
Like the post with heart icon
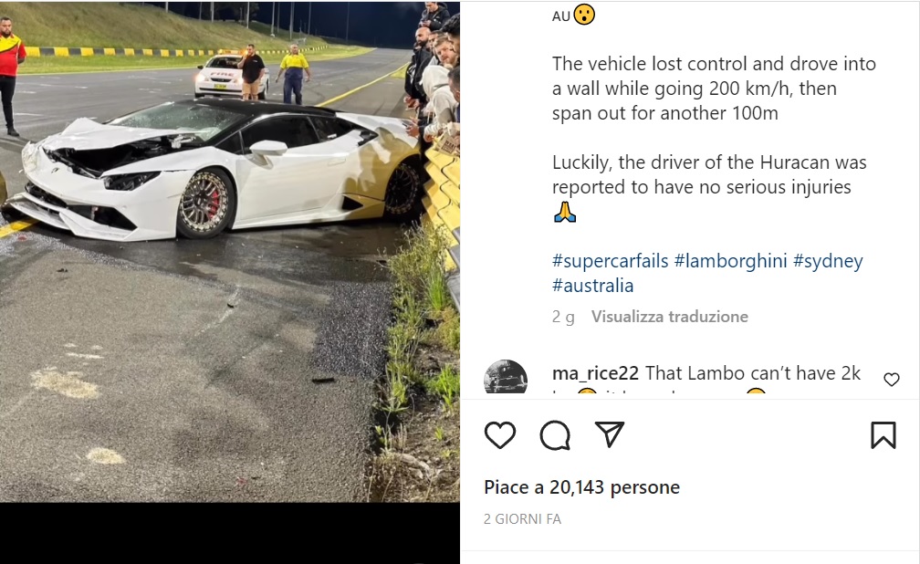pos(500,435)
